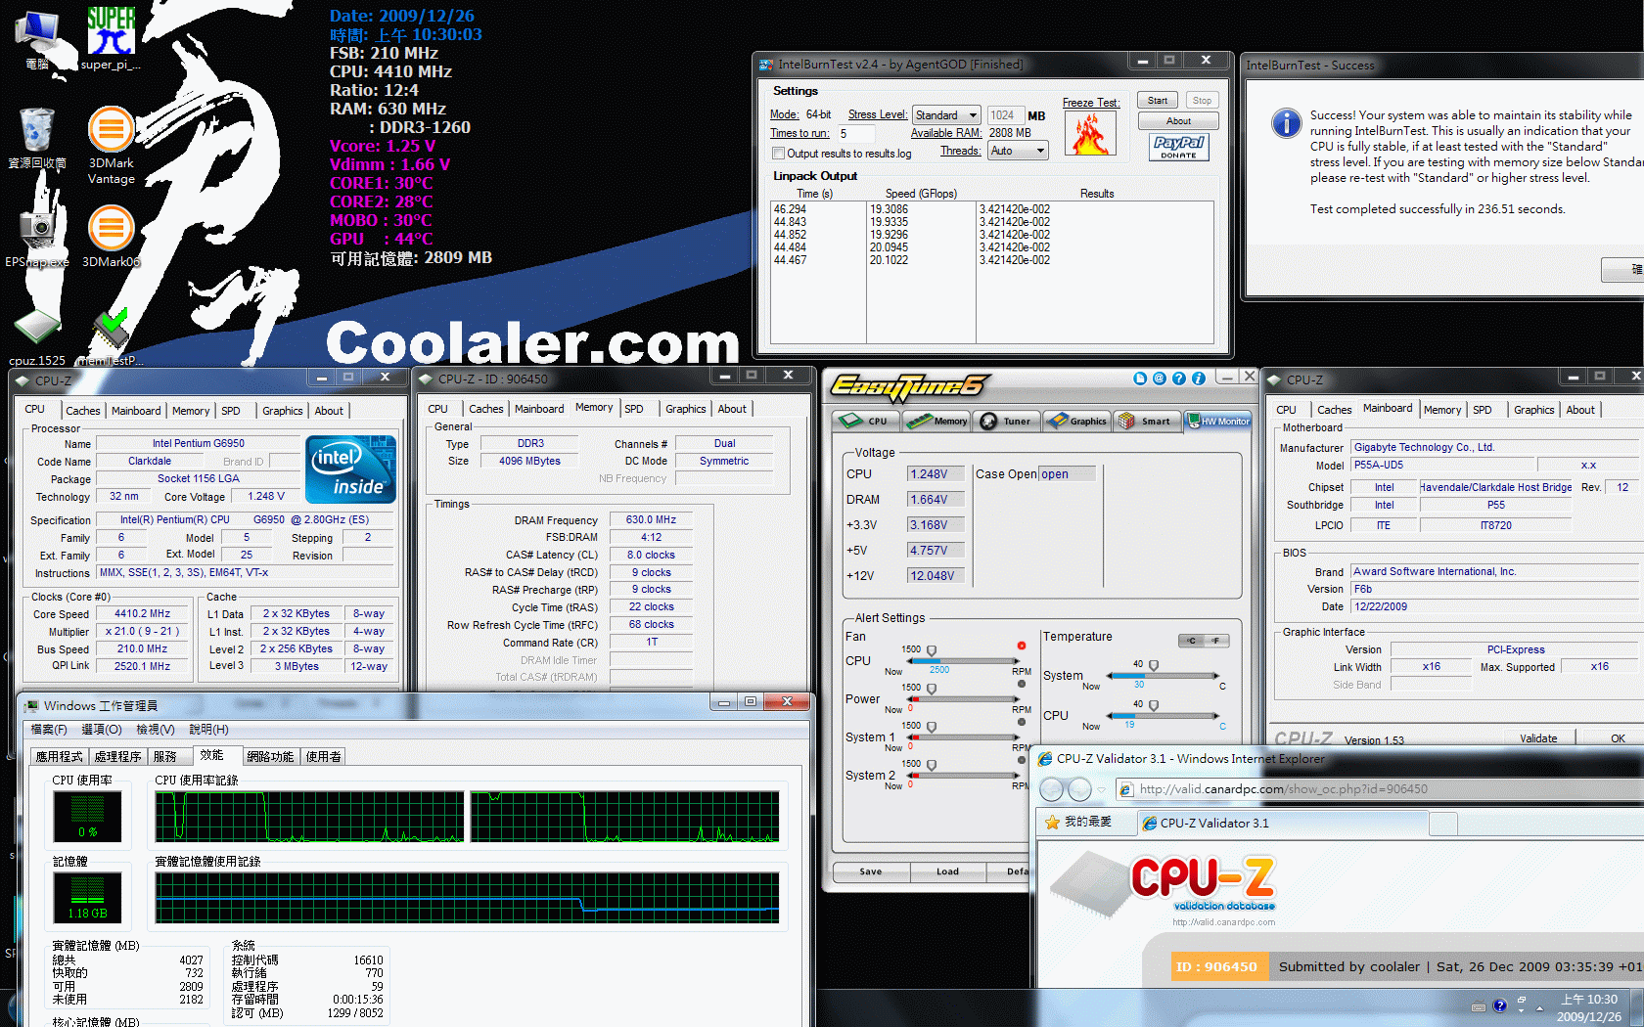This screenshot has width=1644, height=1027.
Task: Open the Threads Auto dropdown in IntelBurnTest
Action: tap(1018, 151)
